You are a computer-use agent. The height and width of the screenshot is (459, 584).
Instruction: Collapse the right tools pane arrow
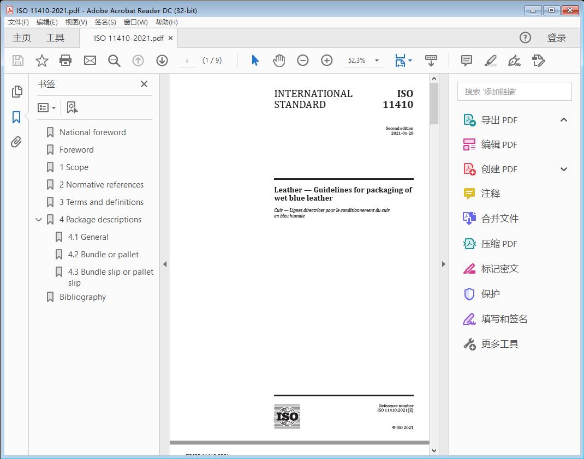pyautogui.click(x=443, y=264)
